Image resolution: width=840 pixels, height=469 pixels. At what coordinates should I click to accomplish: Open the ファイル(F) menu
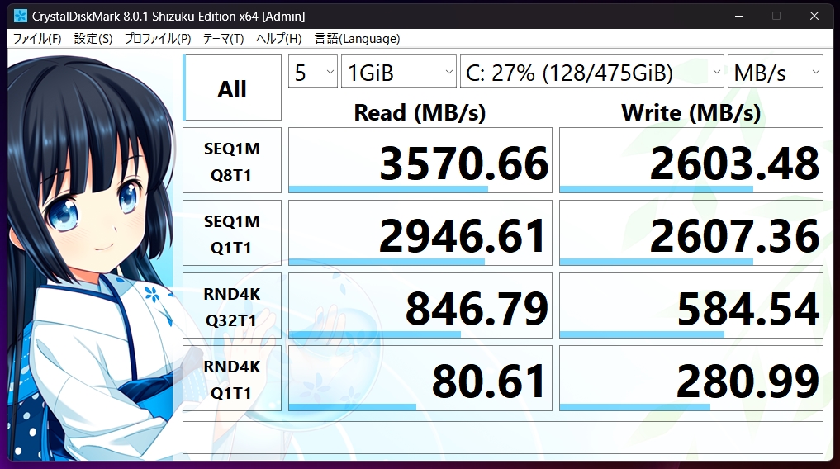tap(37, 39)
